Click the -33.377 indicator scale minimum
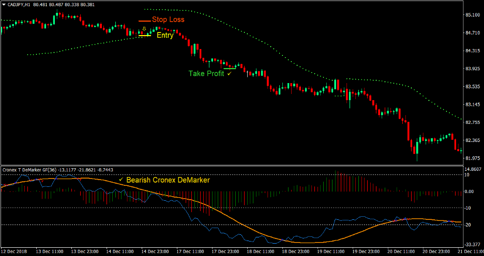The width and height of the screenshot is (484, 256). tap(473, 245)
